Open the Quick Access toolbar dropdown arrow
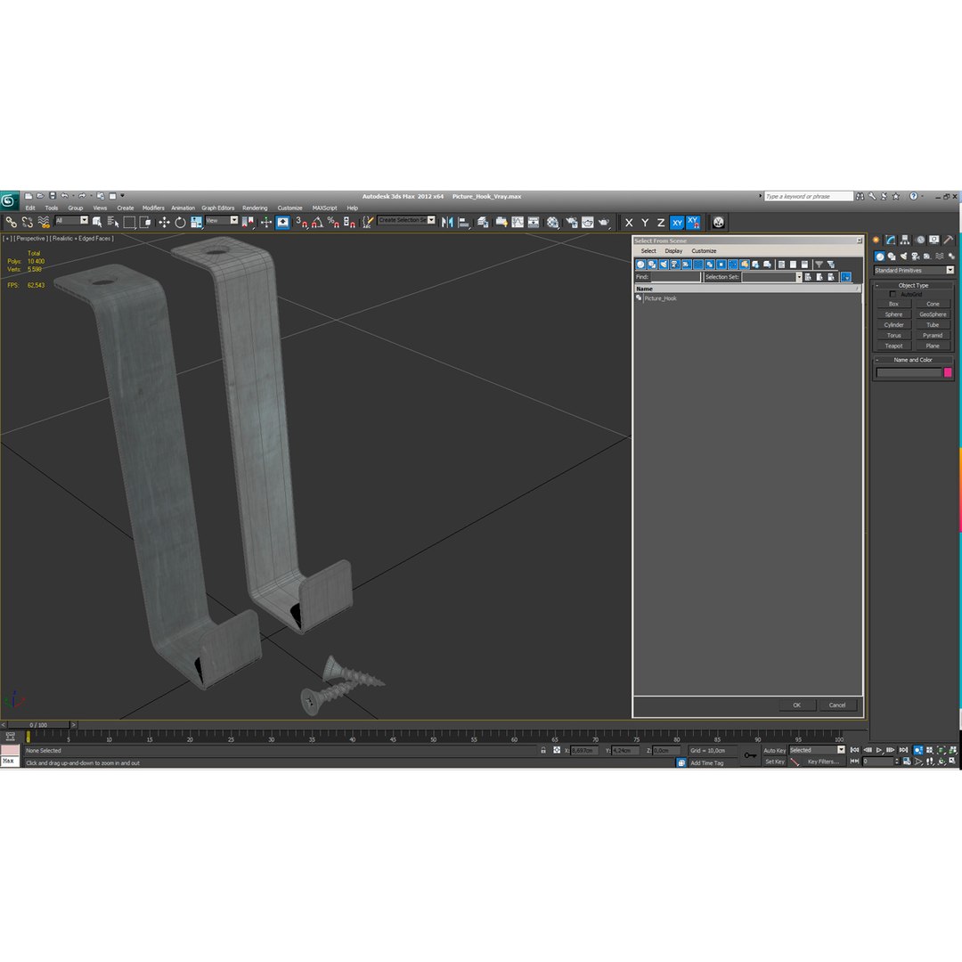Viewport: 962px width, 962px height. 122,196
